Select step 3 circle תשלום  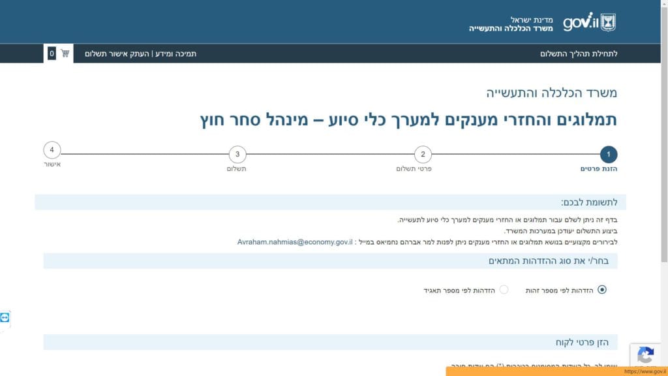click(237, 155)
